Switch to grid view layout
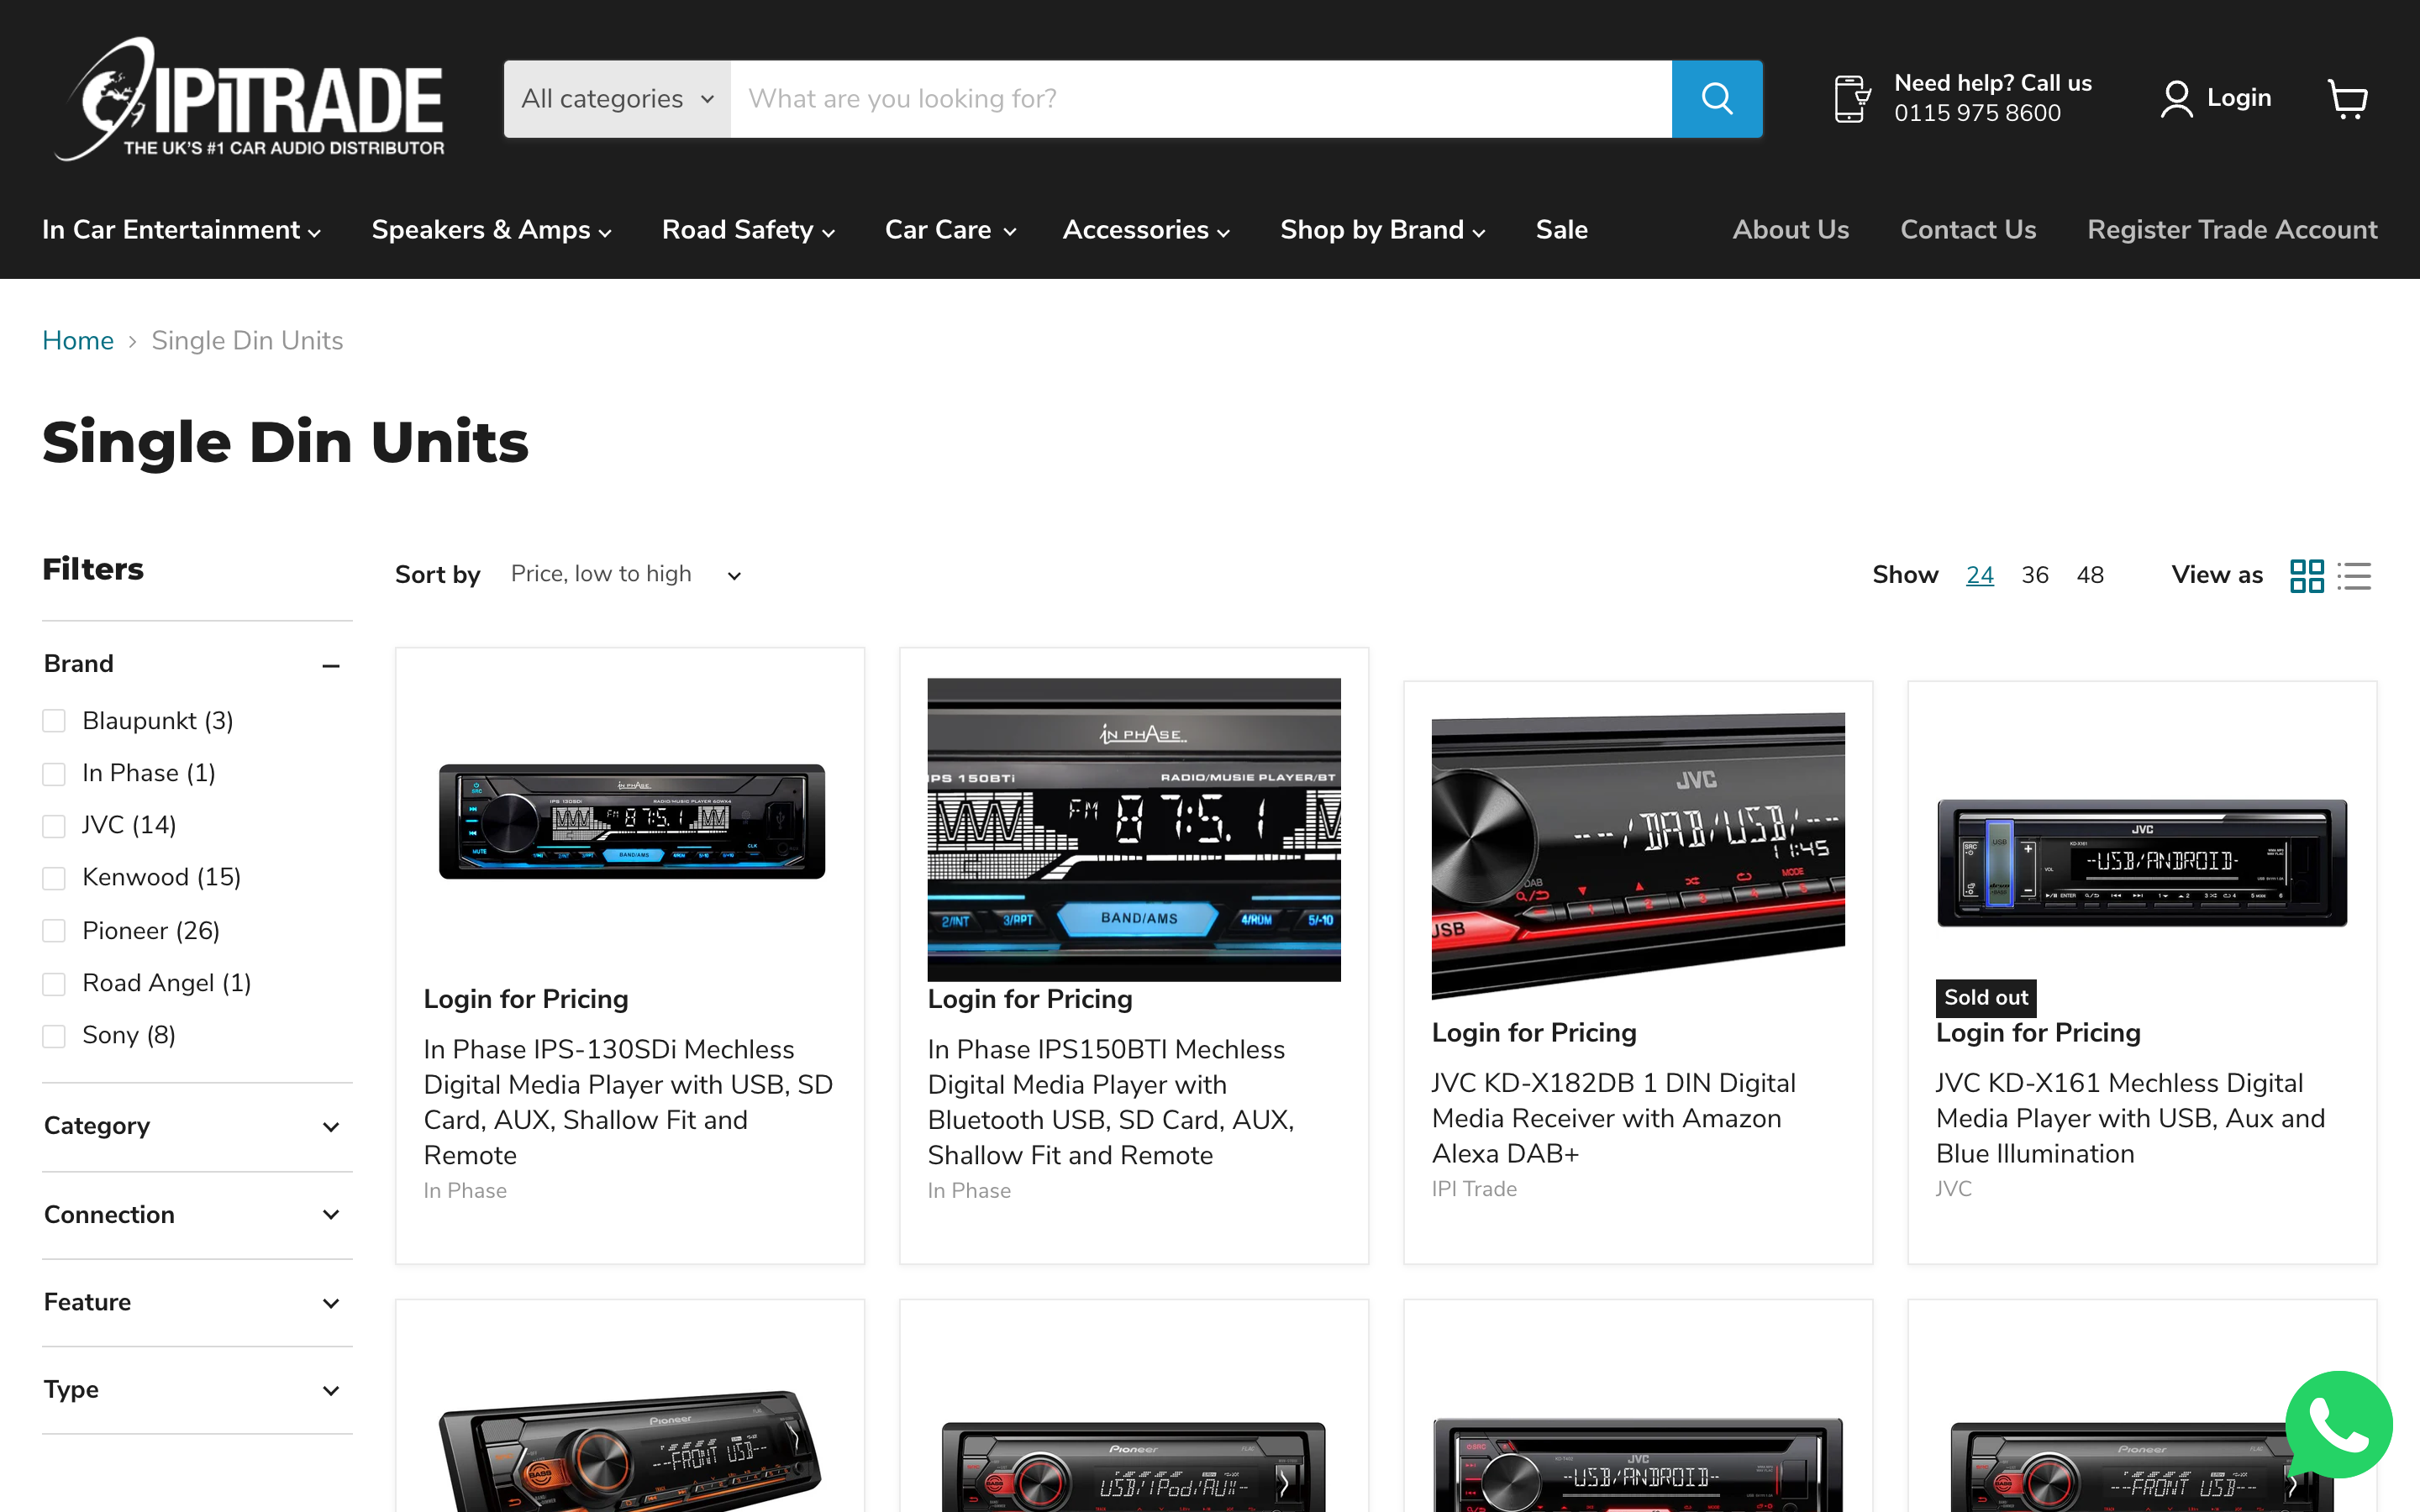The image size is (2420, 1512). (2308, 573)
